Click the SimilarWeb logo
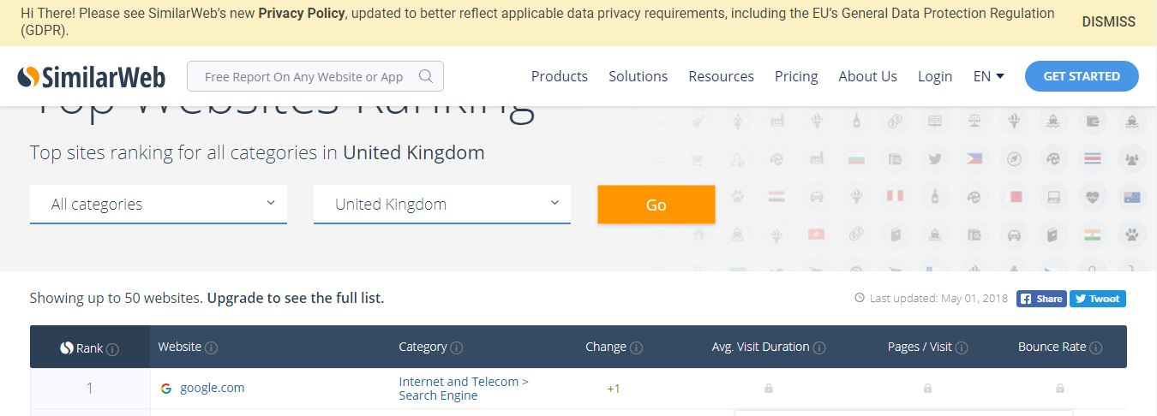 point(91,76)
